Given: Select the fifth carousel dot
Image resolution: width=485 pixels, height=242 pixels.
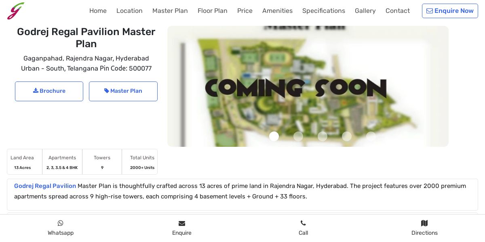Looking at the screenshot, I should tap(371, 136).
